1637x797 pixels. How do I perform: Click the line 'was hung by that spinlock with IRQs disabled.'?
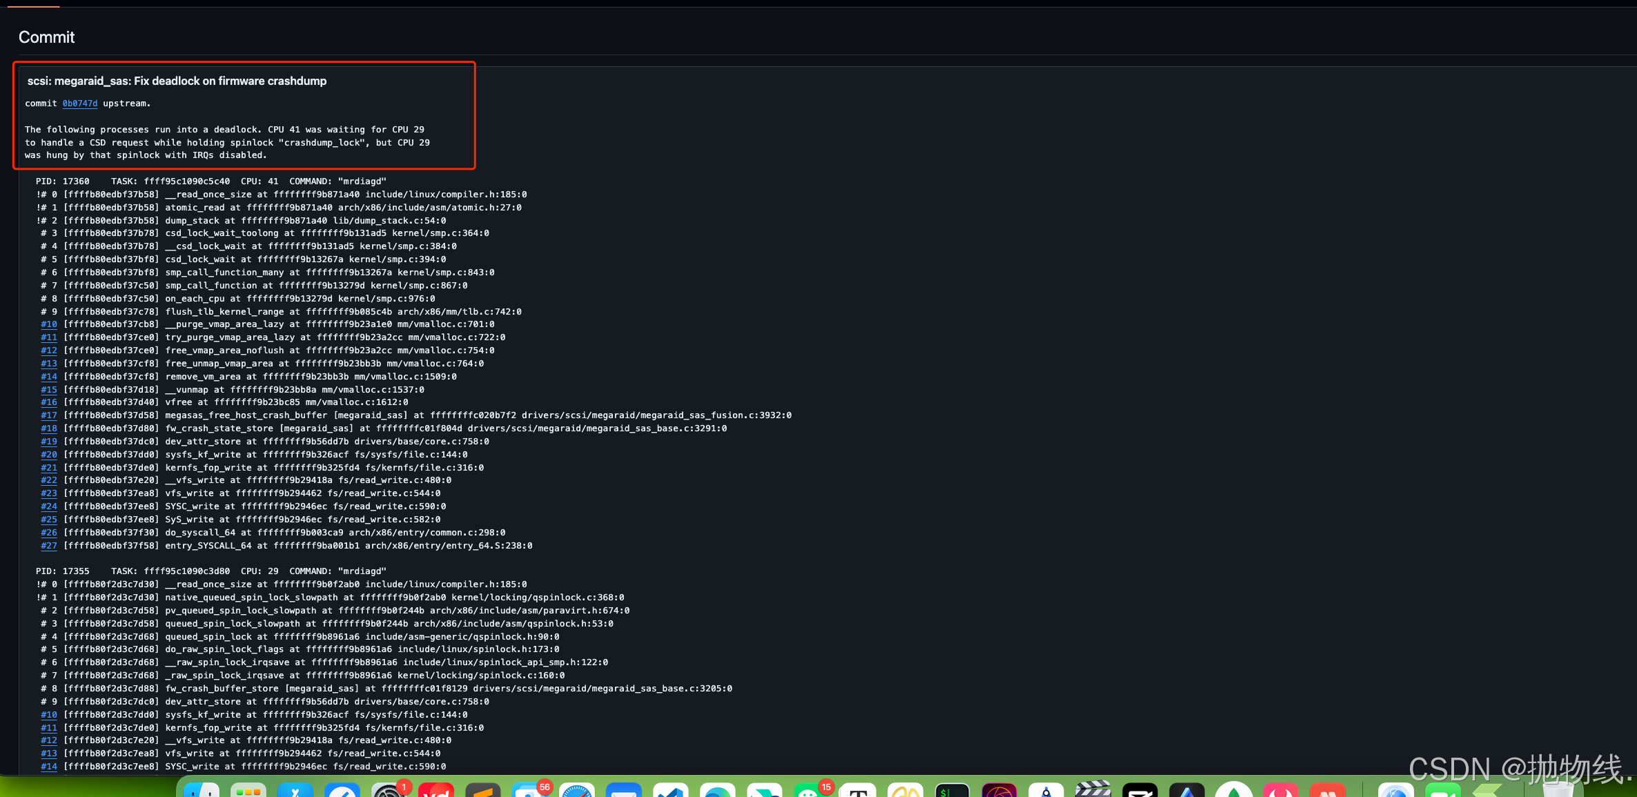(x=146, y=155)
